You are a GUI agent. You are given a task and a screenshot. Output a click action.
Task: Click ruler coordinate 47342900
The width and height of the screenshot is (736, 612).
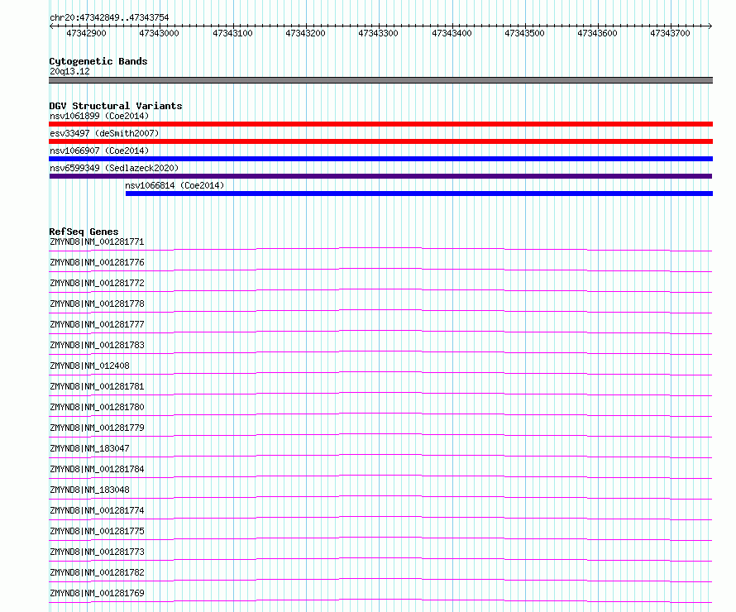86,33
